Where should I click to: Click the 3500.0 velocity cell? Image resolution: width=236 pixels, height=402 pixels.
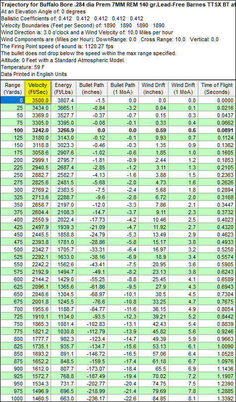39,100
